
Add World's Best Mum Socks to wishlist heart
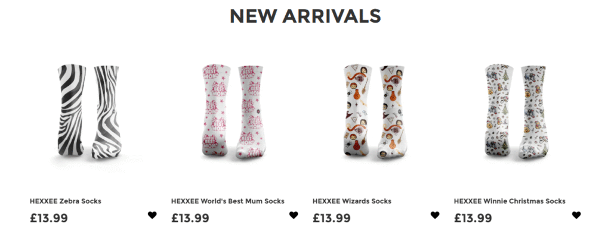(294, 215)
